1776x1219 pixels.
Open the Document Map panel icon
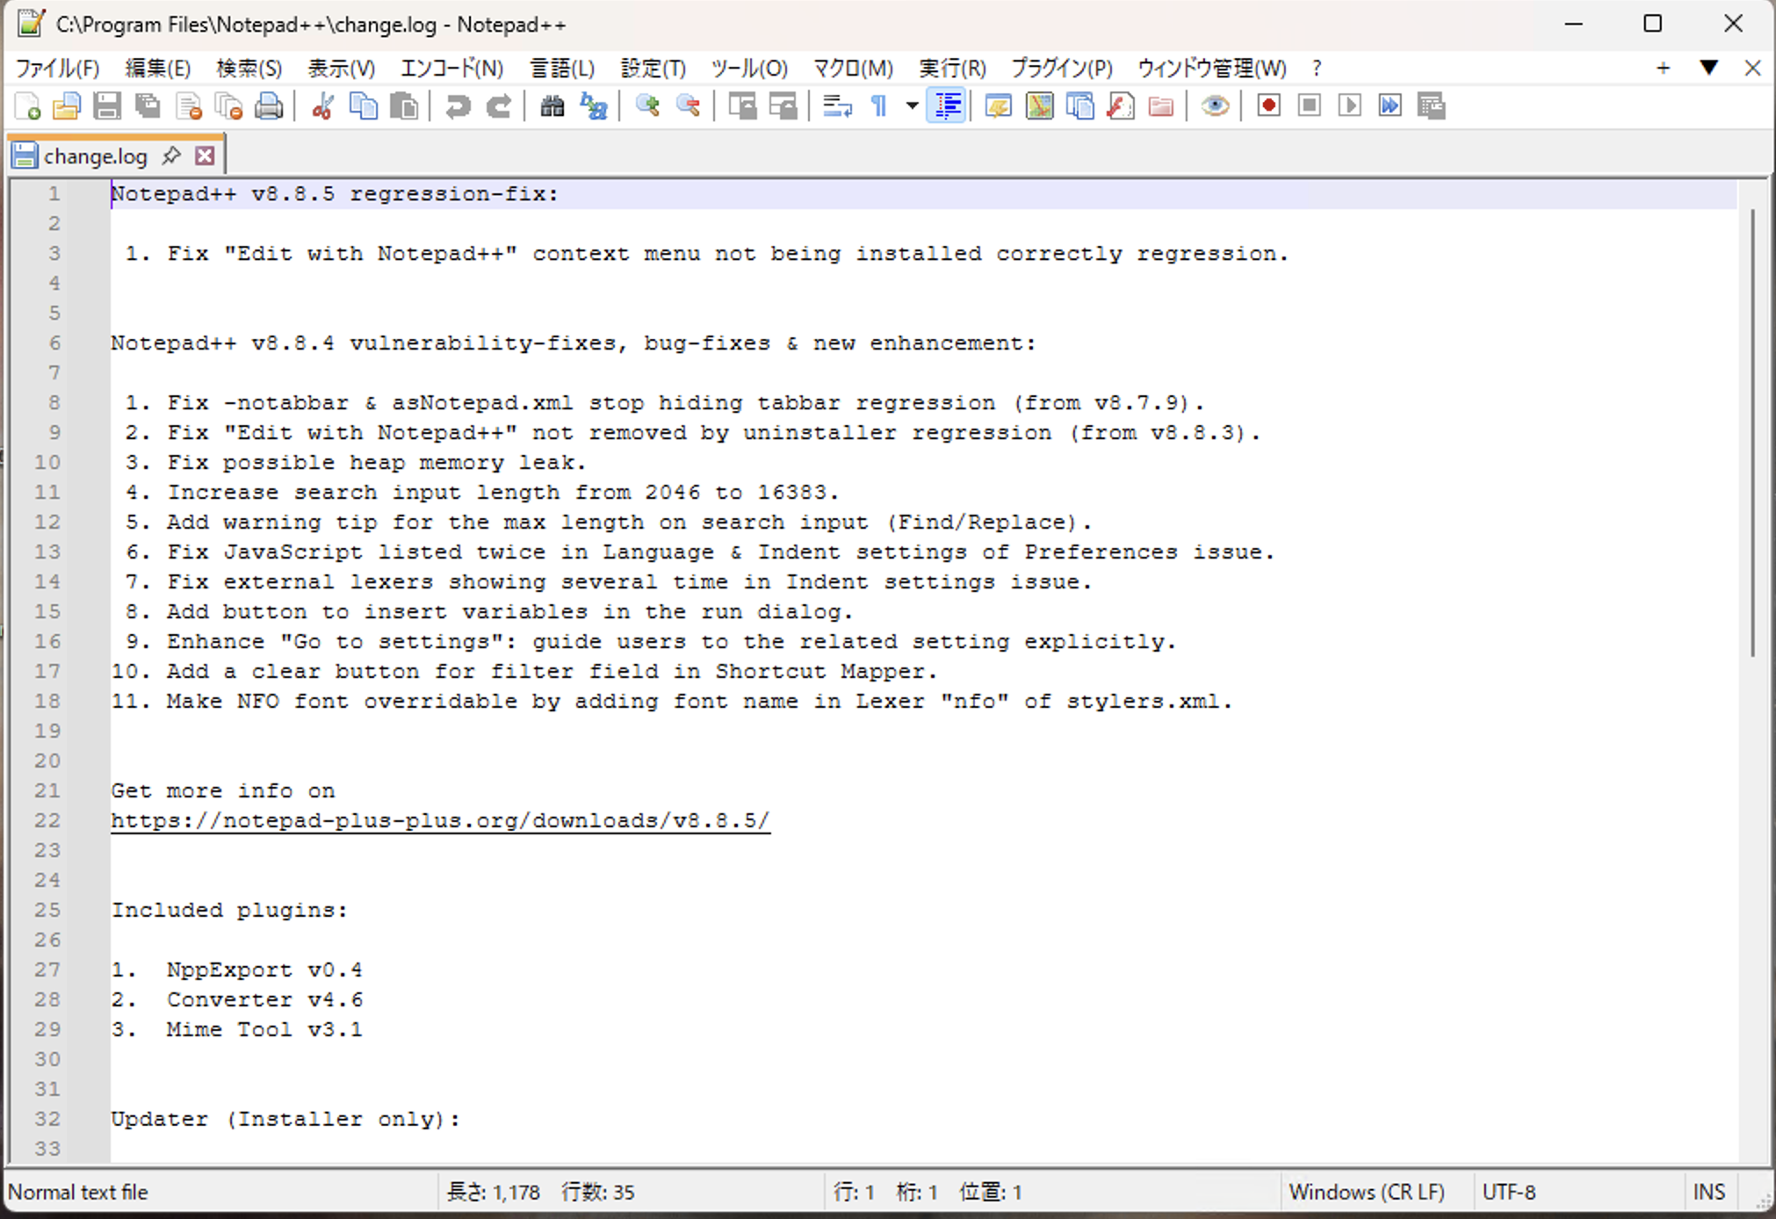click(1039, 106)
